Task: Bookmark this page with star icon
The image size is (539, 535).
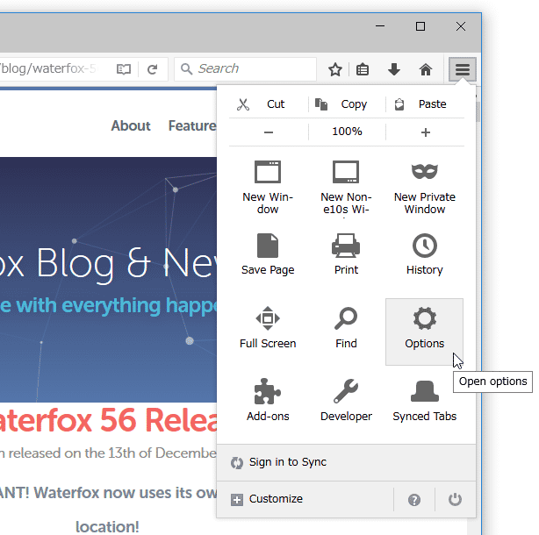Action: click(335, 69)
